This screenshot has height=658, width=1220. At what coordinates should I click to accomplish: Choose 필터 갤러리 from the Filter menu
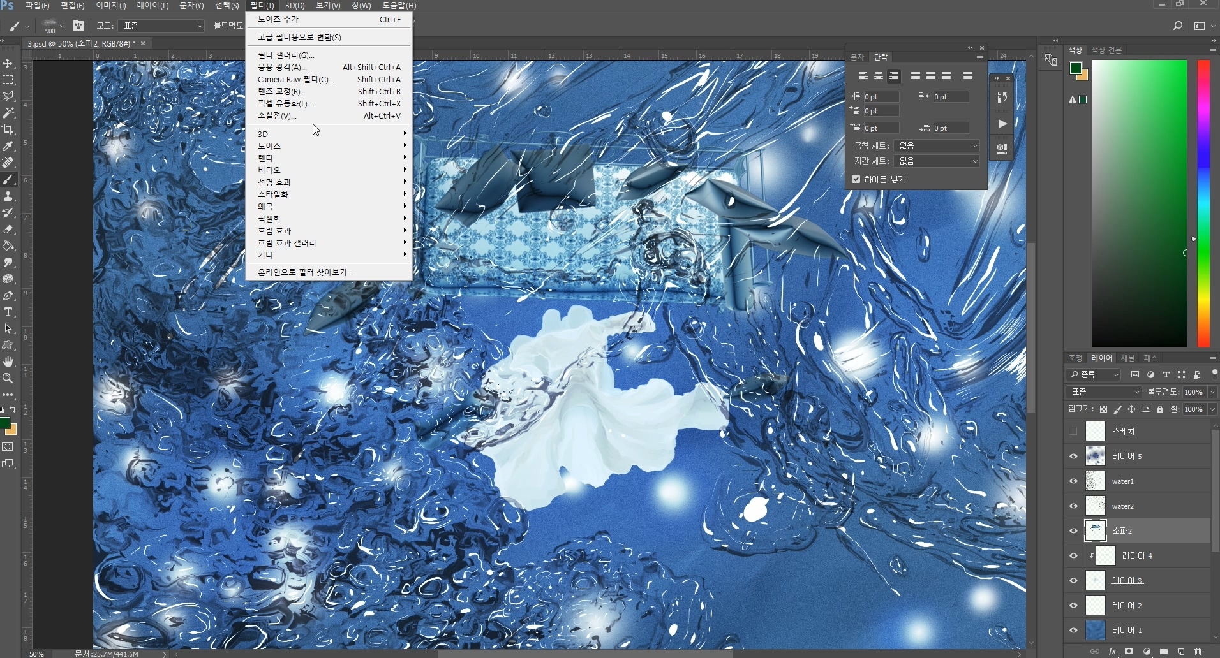coord(329,55)
